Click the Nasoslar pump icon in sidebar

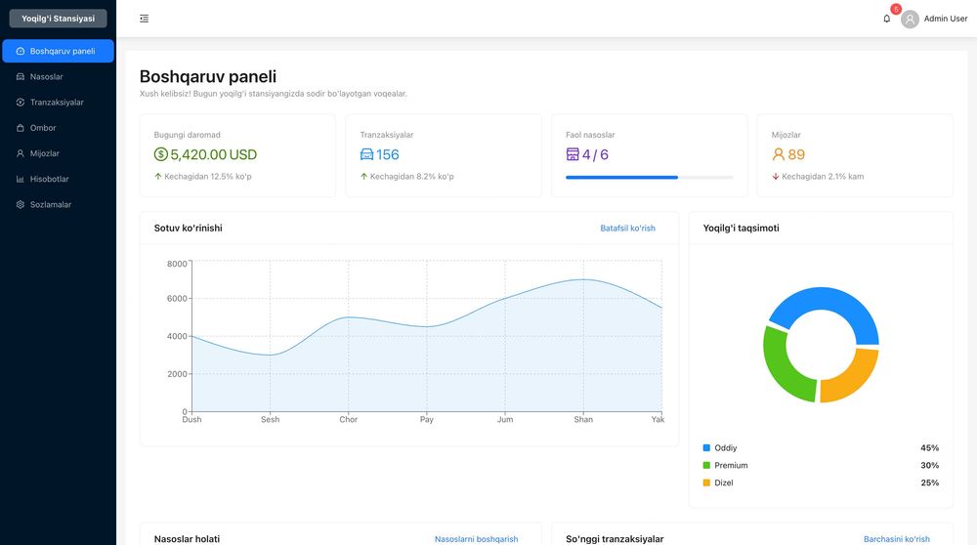pyautogui.click(x=21, y=76)
